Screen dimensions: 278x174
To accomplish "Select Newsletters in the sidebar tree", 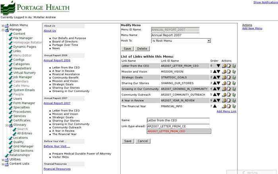I will pos(22,68).
